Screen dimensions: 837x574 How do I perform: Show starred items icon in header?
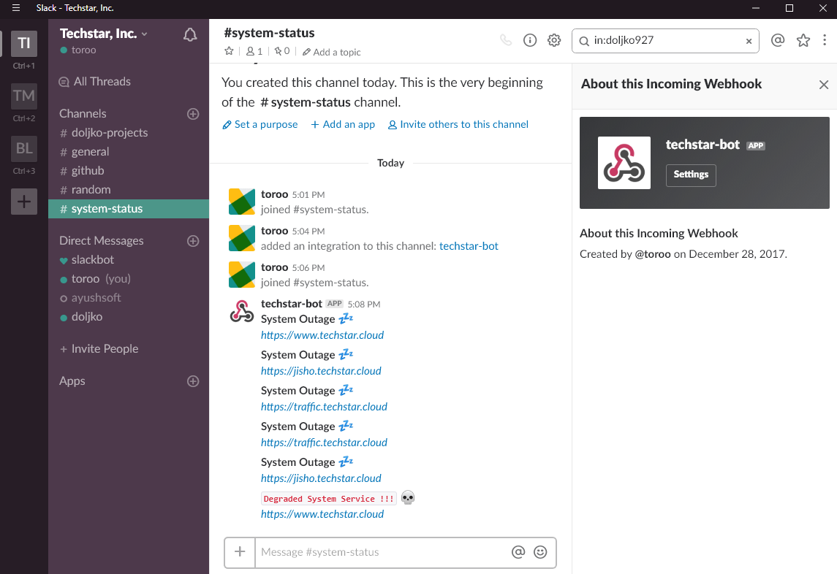coord(803,40)
